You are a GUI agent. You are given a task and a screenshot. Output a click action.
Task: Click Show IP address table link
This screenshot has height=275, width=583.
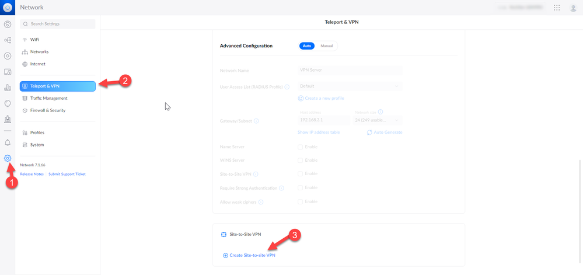coord(319,132)
